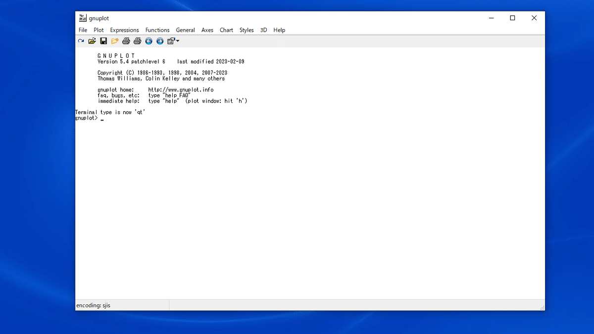Open the Plot menu
Image resolution: width=594 pixels, height=334 pixels.
99,30
